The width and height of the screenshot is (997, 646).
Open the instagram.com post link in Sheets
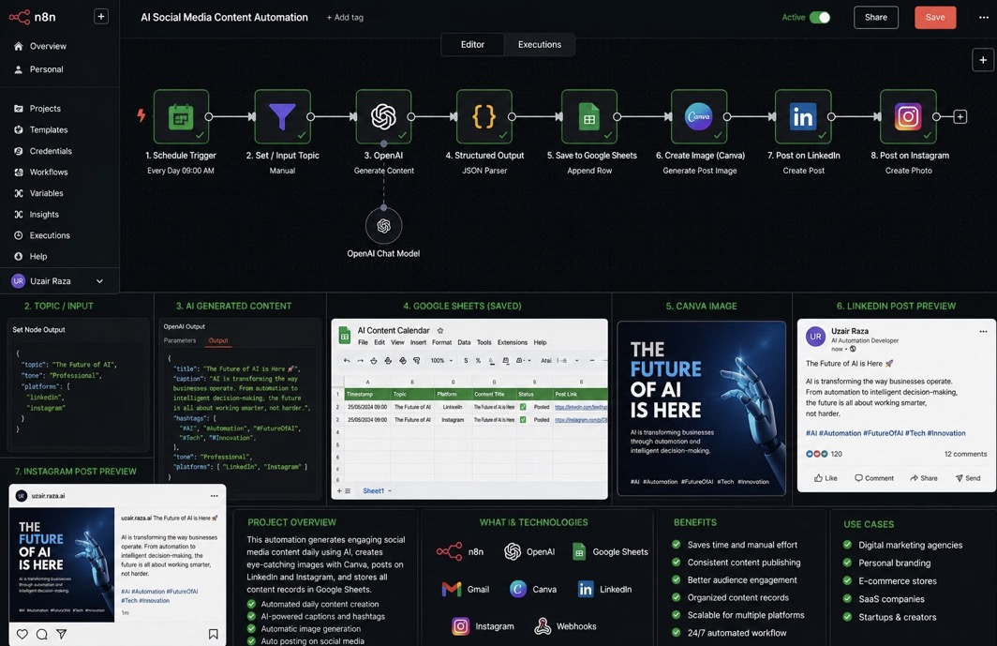(x=580, y=419)
